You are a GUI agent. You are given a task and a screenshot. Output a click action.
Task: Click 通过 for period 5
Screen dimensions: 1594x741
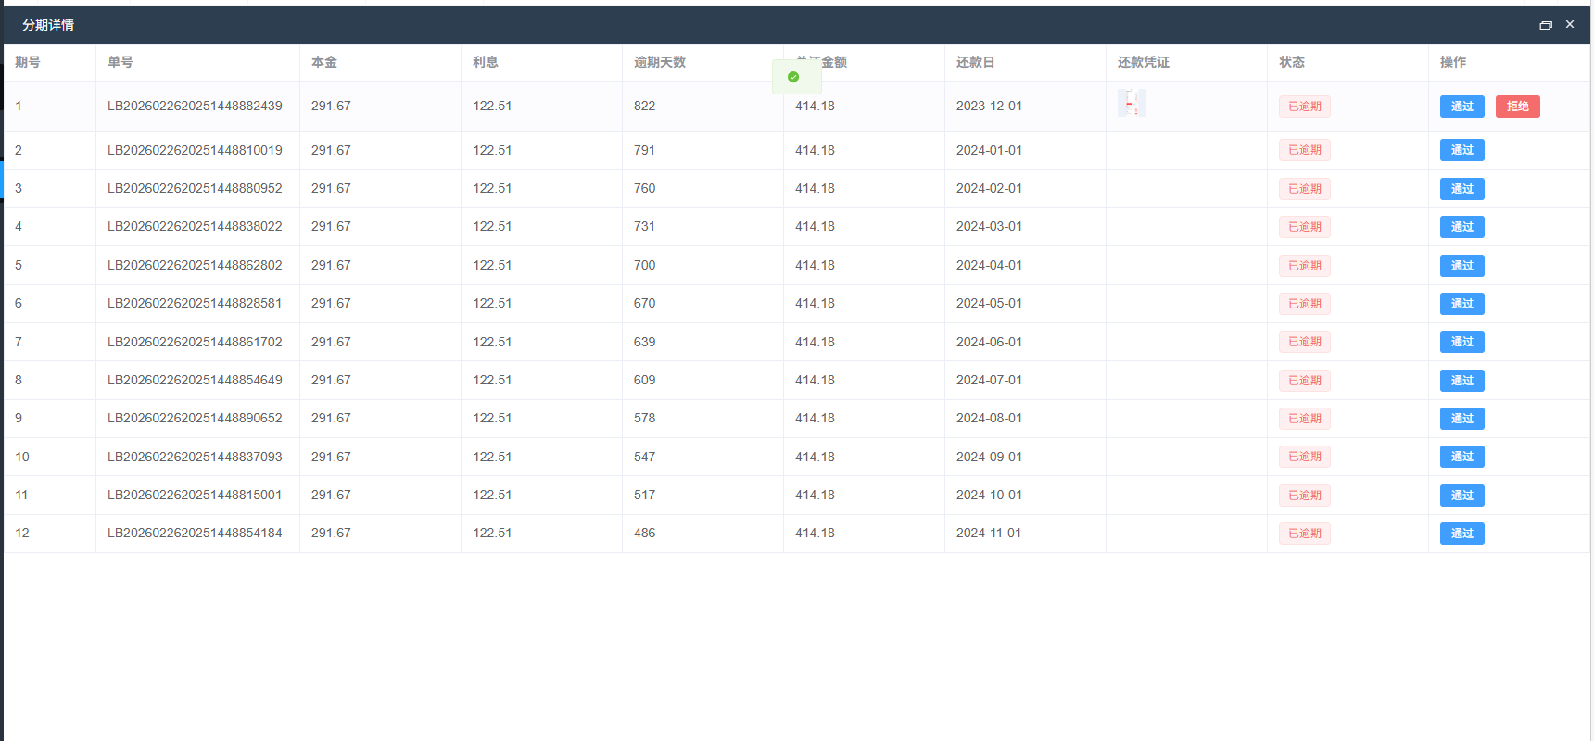pyautogui.click(x=1461, y=266)
